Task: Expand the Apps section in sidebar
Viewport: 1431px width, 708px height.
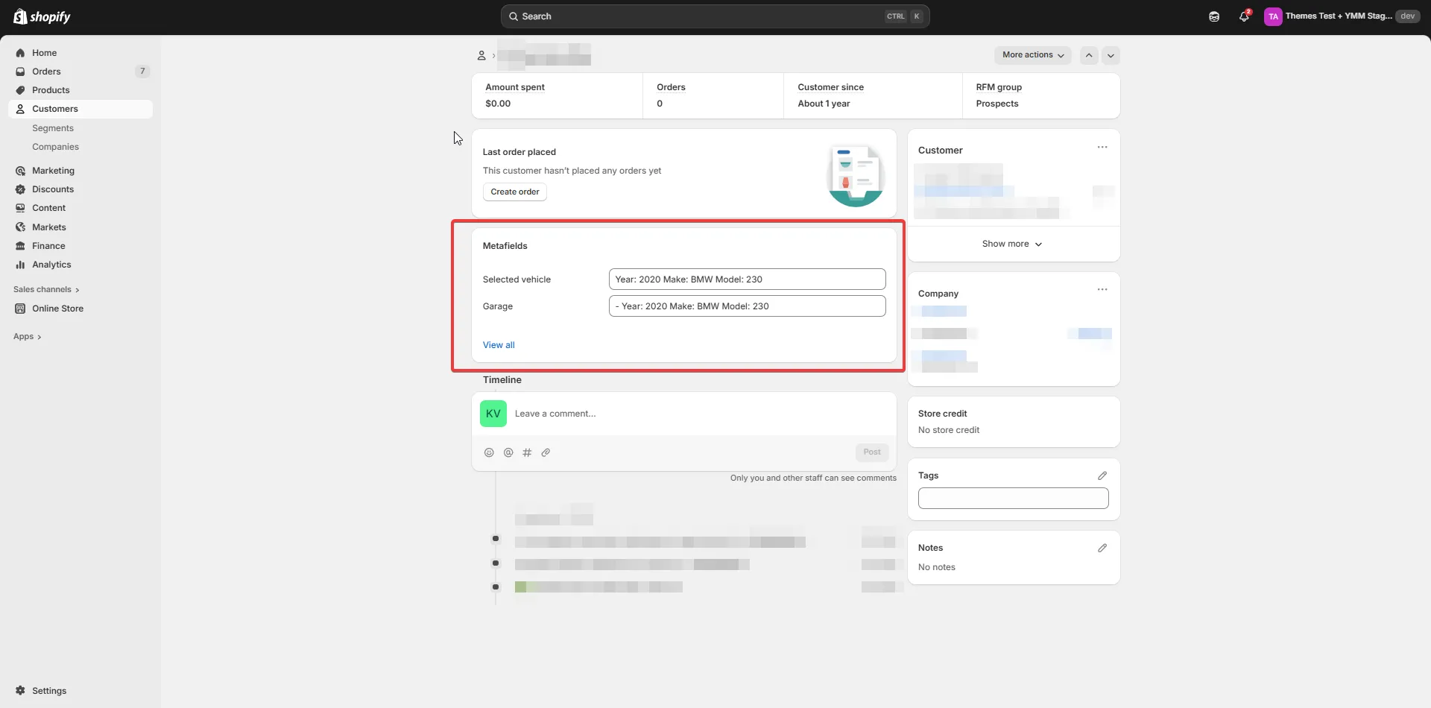Action: pyautogui.click(x=28, y=337)
